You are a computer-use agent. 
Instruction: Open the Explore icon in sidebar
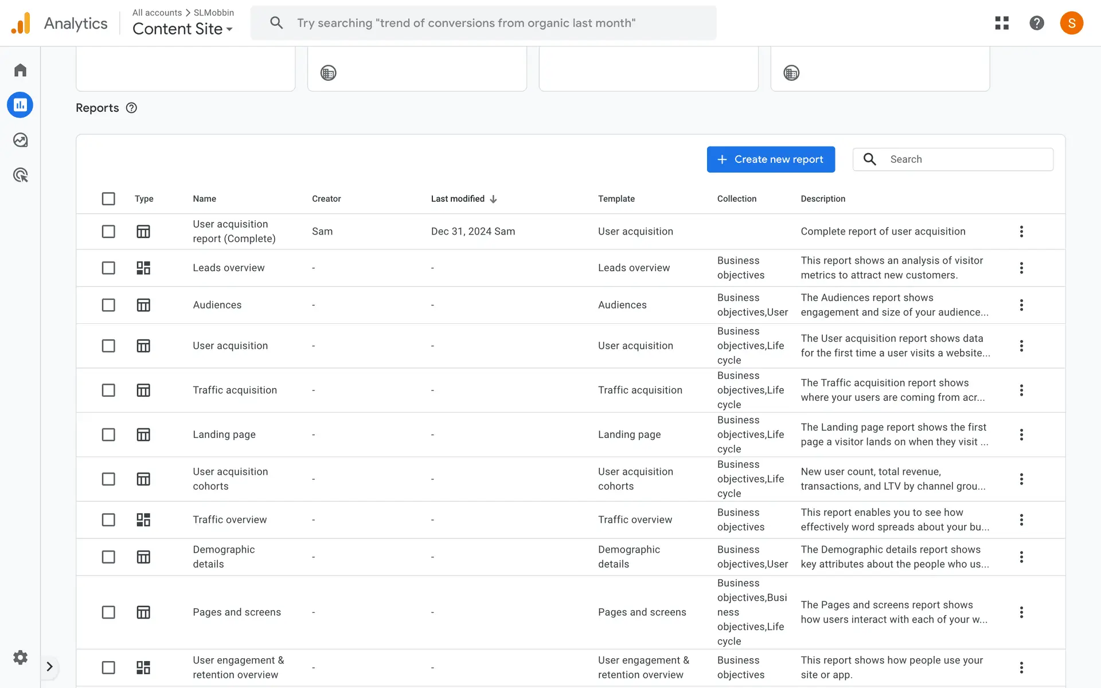pyautogui.click(x=21, y=140)
